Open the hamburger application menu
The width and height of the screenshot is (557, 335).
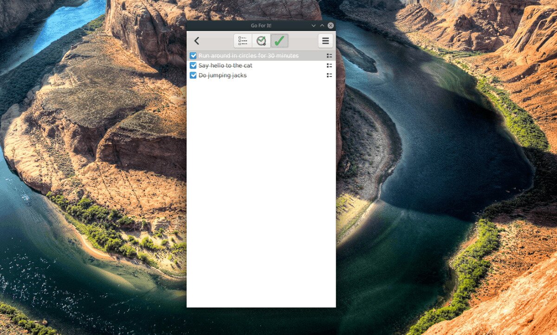[325, 41]
